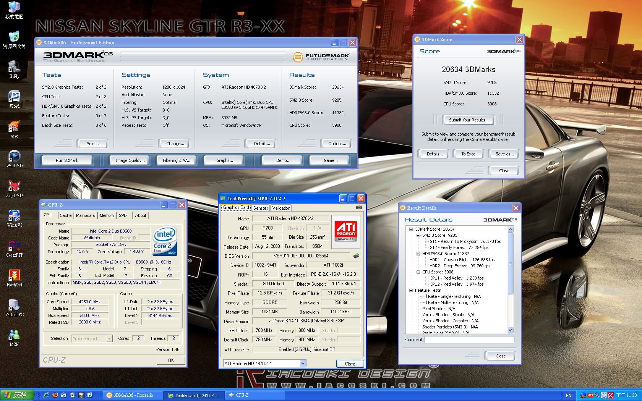Open the WinDVD desktop shortcut

pyautogui.click(x=14, y=159)
